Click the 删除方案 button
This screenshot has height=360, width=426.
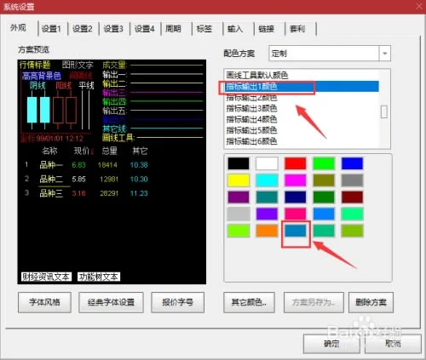(x=371, y=302)
